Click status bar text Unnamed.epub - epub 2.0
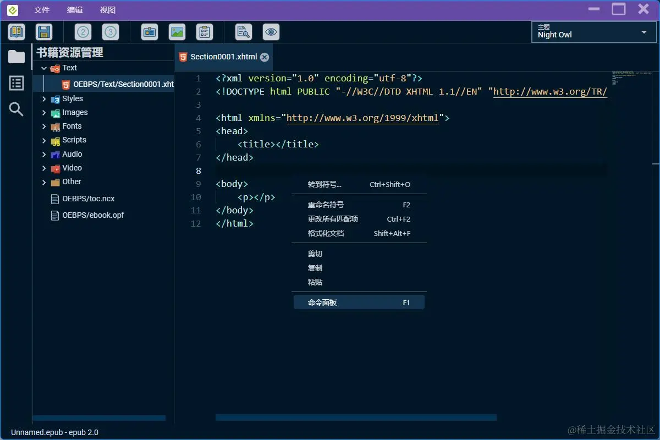This screenshot has width=660, height=440. coord(54,433)
